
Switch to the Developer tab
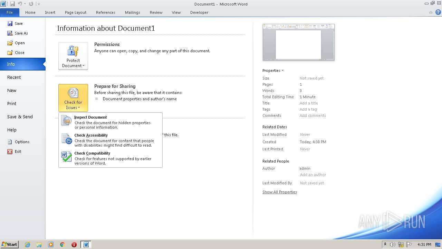(199, 12)
